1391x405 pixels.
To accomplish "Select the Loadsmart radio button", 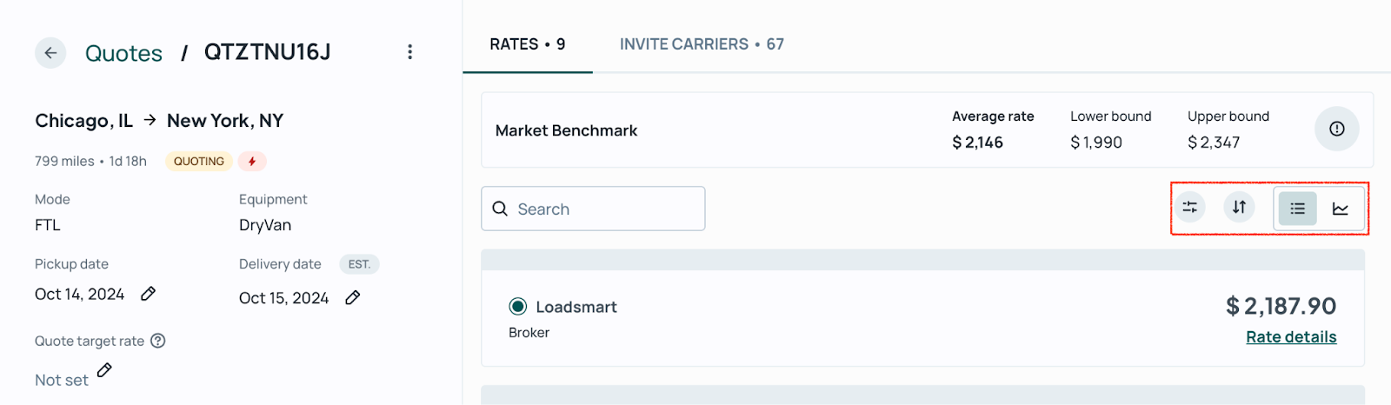I will 518,306.
